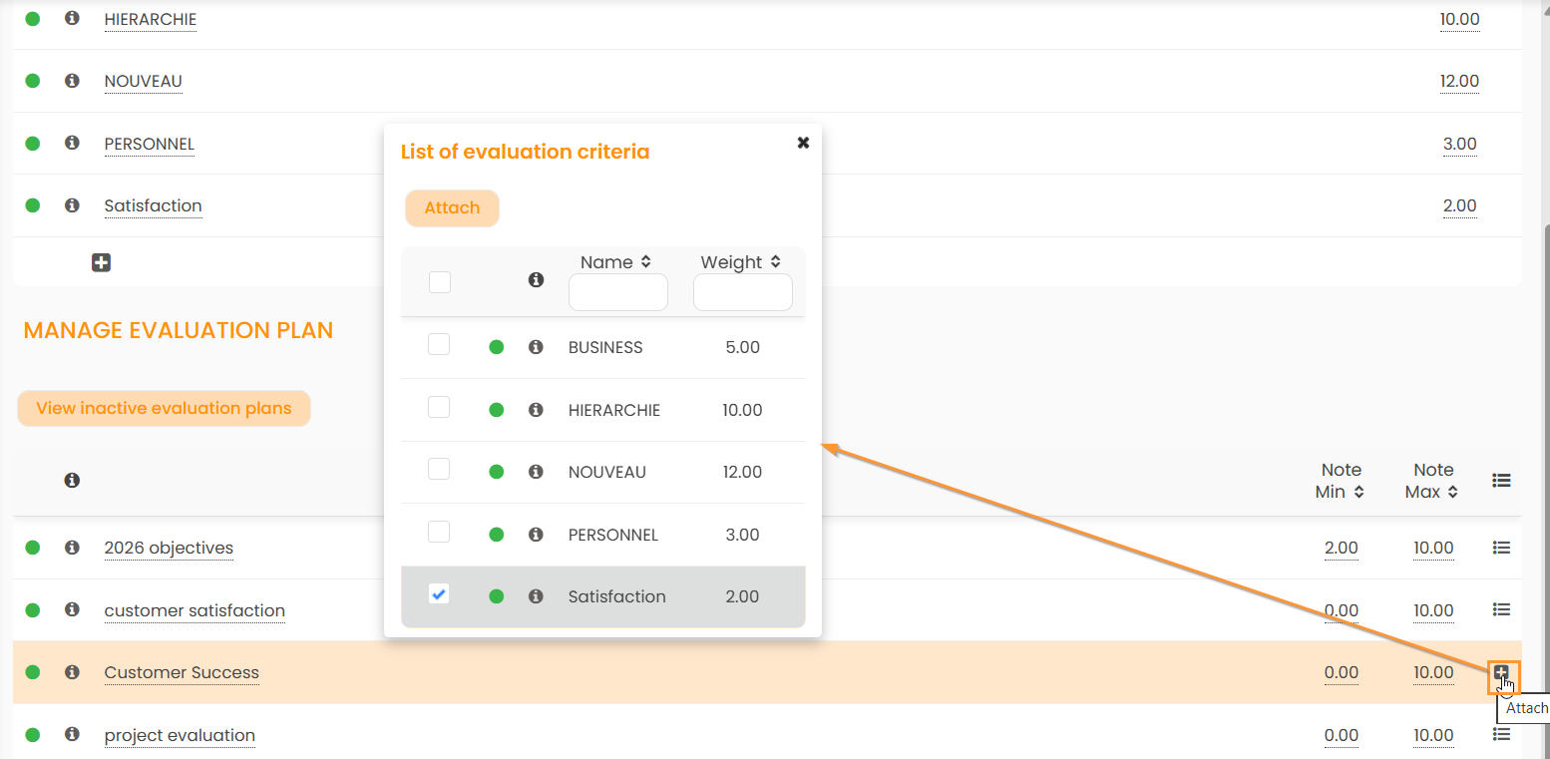The image size is (1550, 759).
Task: Toggle the select-all checkbox in popup header
Action: click(440, 282)
